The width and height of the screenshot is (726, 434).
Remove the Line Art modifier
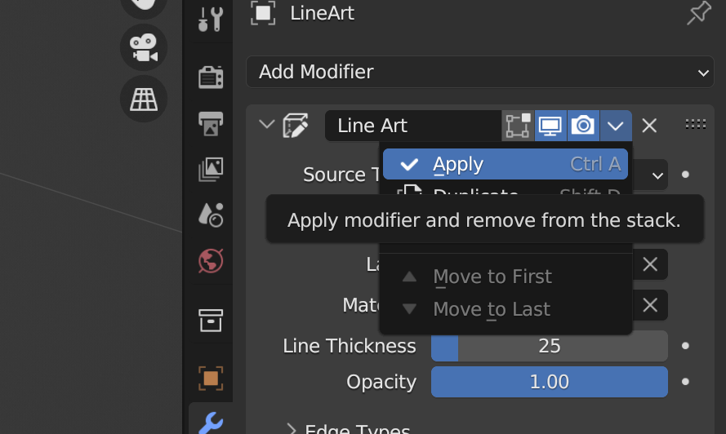(649, 126)
